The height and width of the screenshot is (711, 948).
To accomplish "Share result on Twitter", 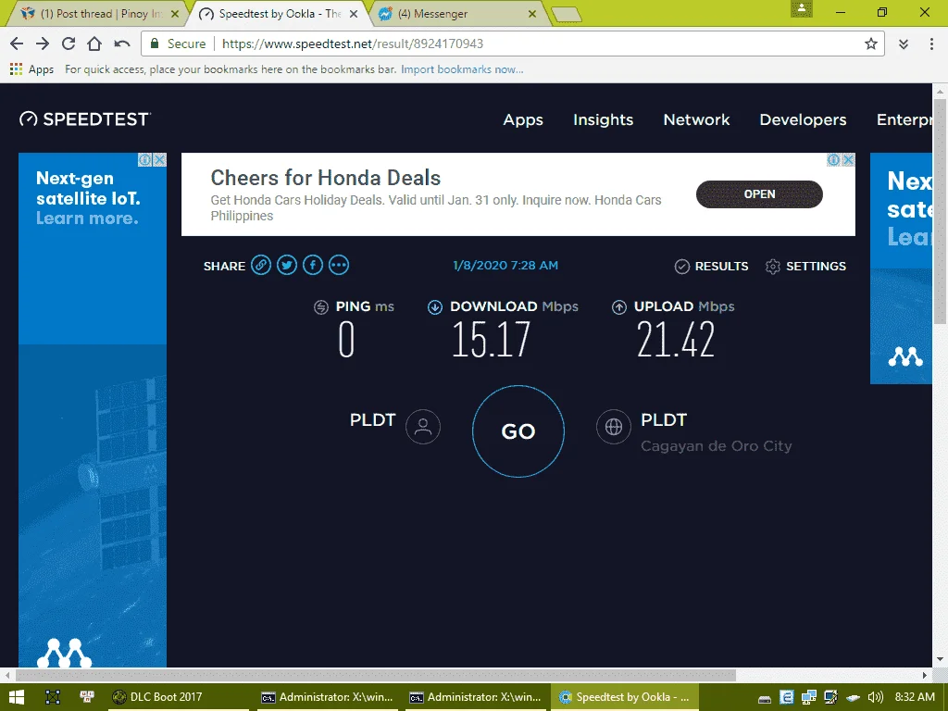I will (x=287, y=265).
